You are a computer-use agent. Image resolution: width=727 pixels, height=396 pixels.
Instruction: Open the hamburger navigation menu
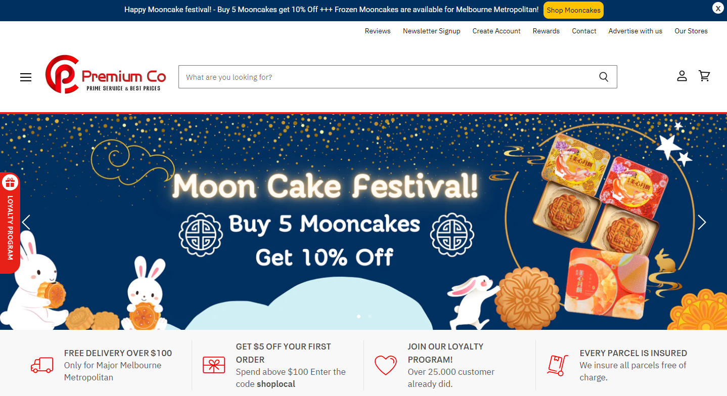click(26, 77)
